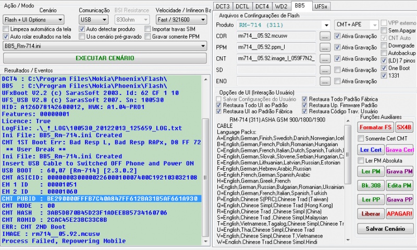Click the SX4B button
The height and width of the screenshot is (250, 417).
(403, 127)
